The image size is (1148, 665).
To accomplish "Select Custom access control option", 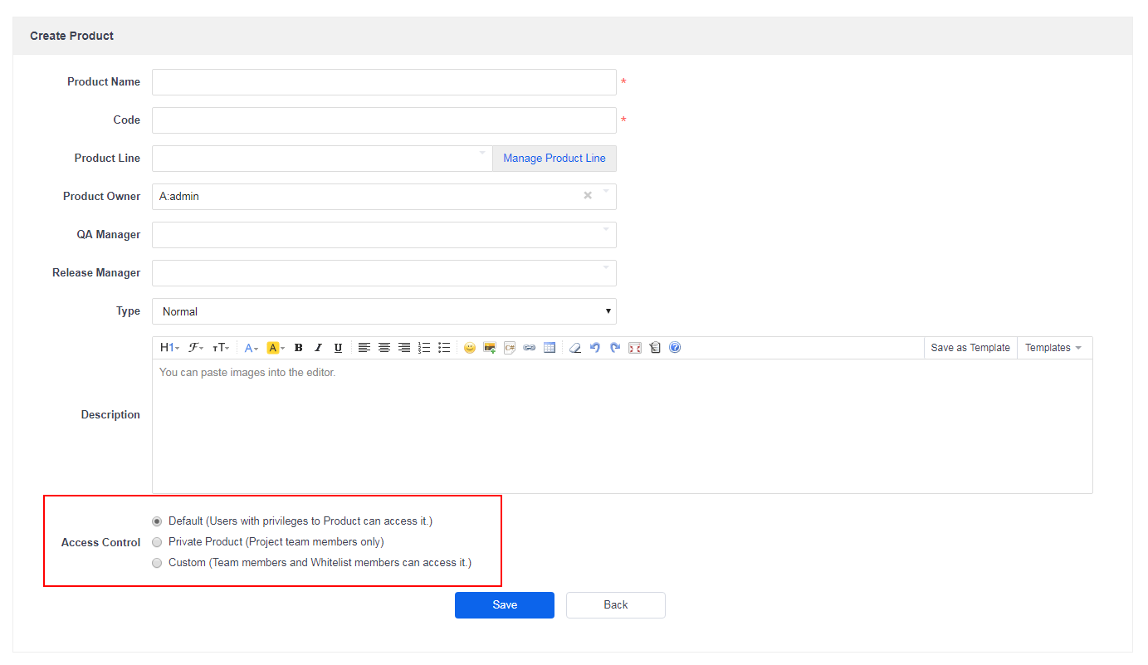I will click(158, 563).
